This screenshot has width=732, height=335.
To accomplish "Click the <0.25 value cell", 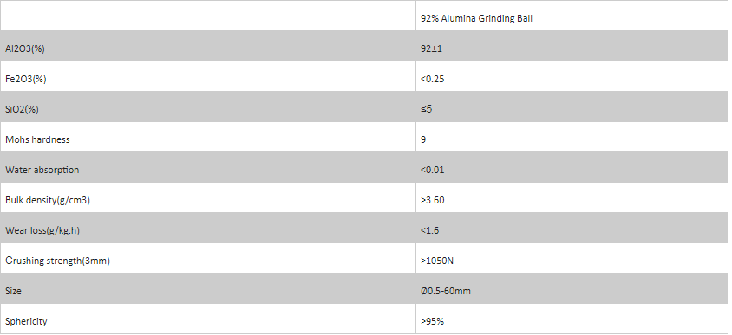I will [432, 79].
